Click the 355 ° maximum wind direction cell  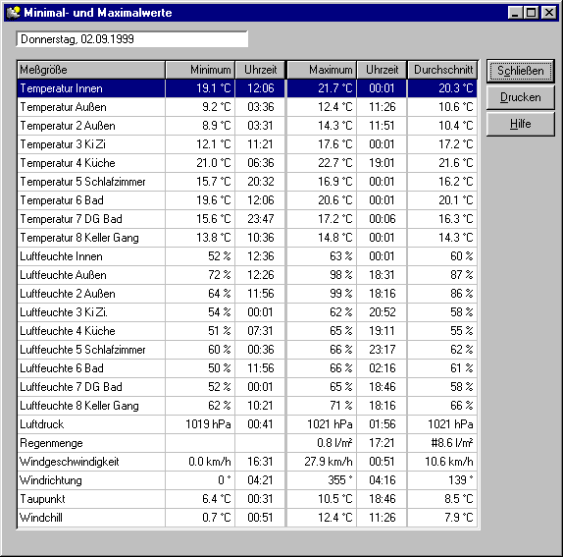(x=322, y=481)
